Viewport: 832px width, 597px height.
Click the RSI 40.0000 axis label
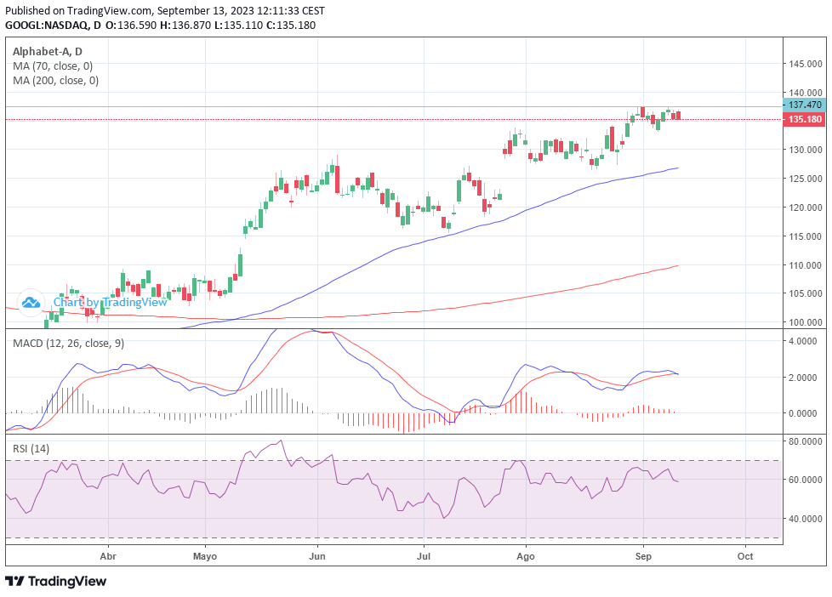806,519
